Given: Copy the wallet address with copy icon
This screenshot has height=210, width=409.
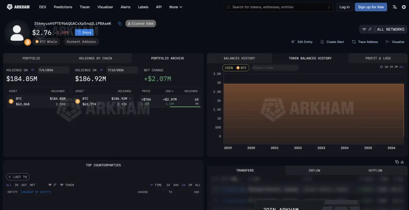Looking at the screenshot, I should coord(120,24).
